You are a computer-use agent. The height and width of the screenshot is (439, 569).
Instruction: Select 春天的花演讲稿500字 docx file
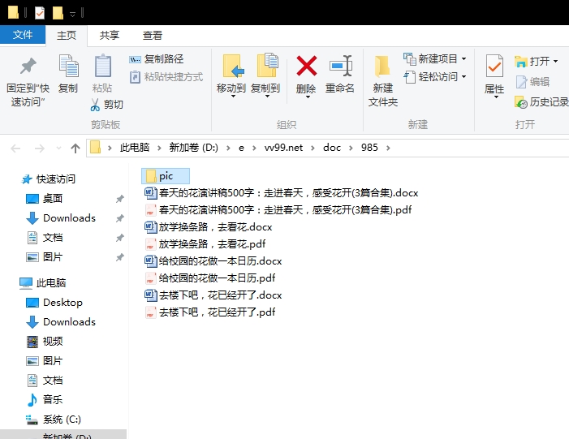tap(281, 192)
